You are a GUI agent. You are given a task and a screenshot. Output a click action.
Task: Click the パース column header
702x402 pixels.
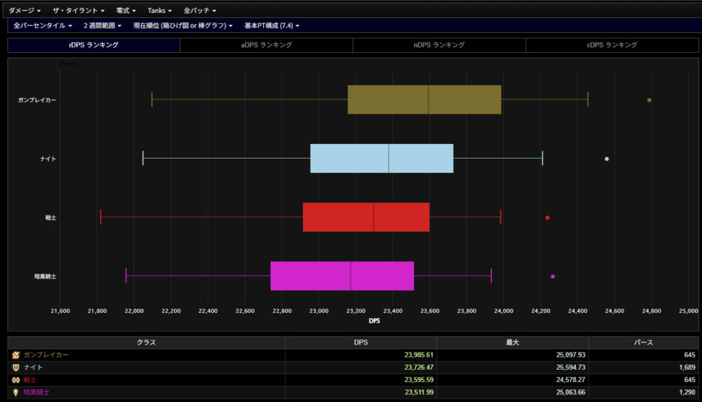(x=644, y=342)
